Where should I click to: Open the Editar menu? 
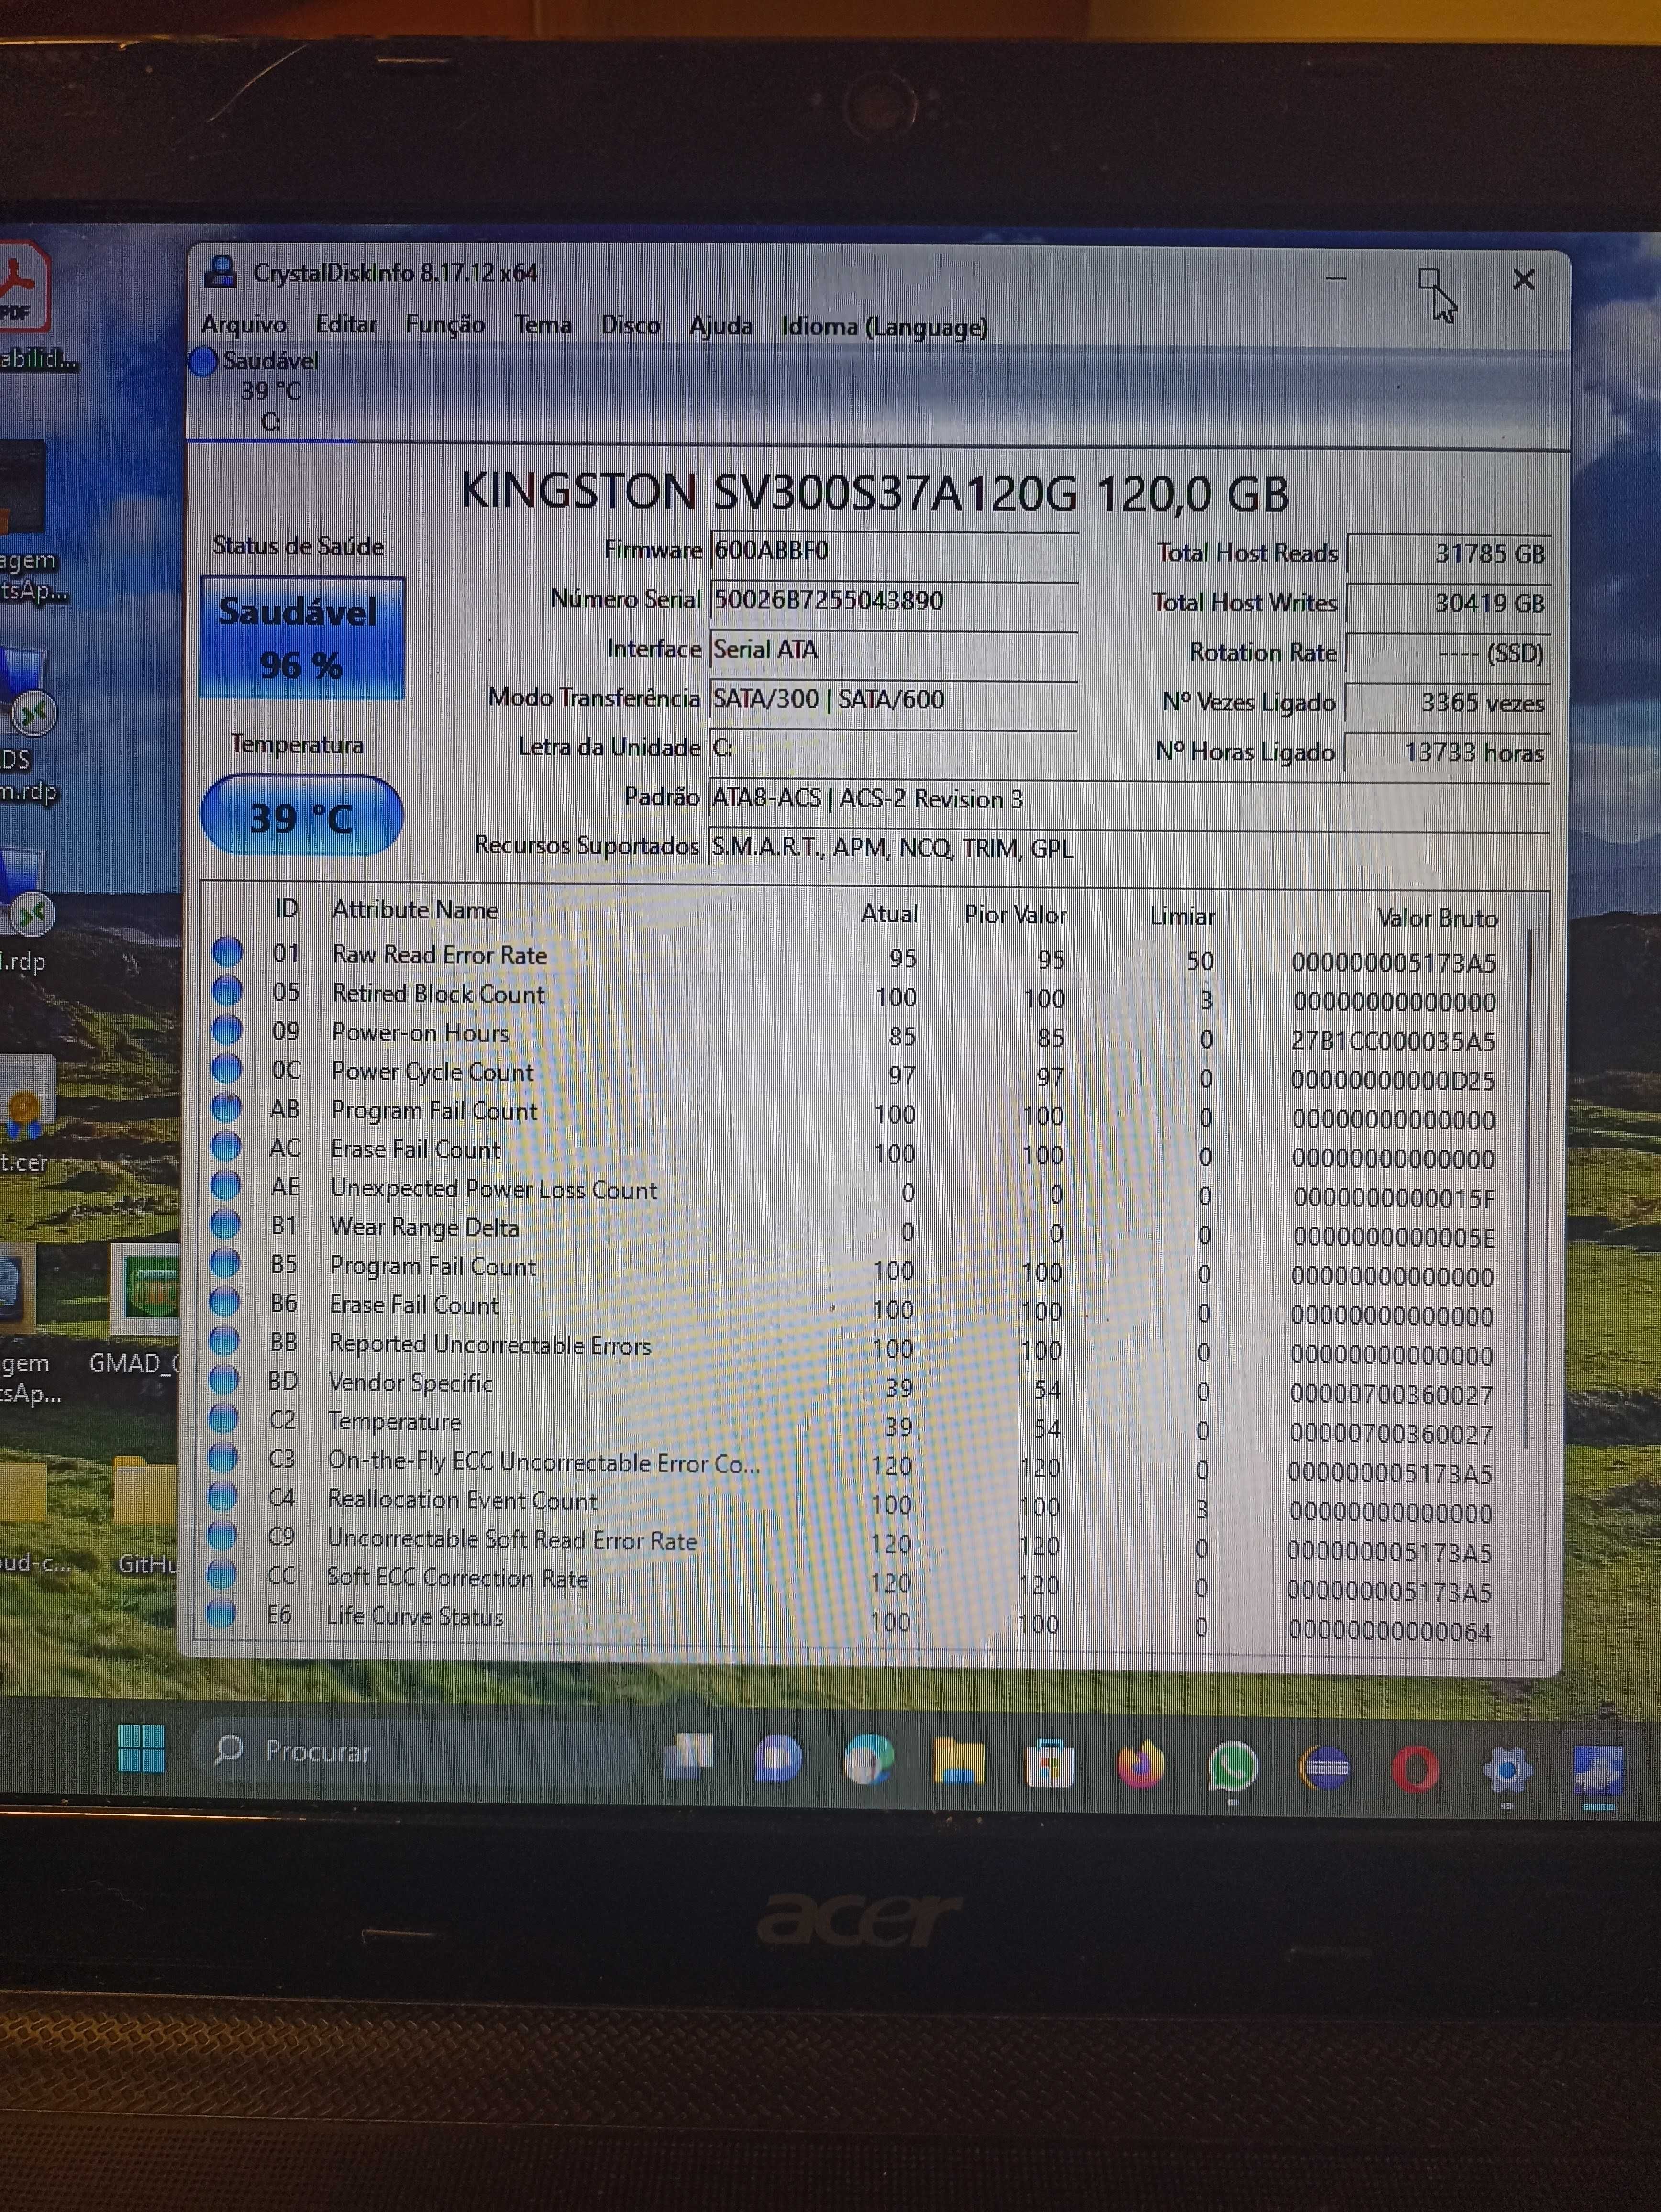click(x=346, y=324)
